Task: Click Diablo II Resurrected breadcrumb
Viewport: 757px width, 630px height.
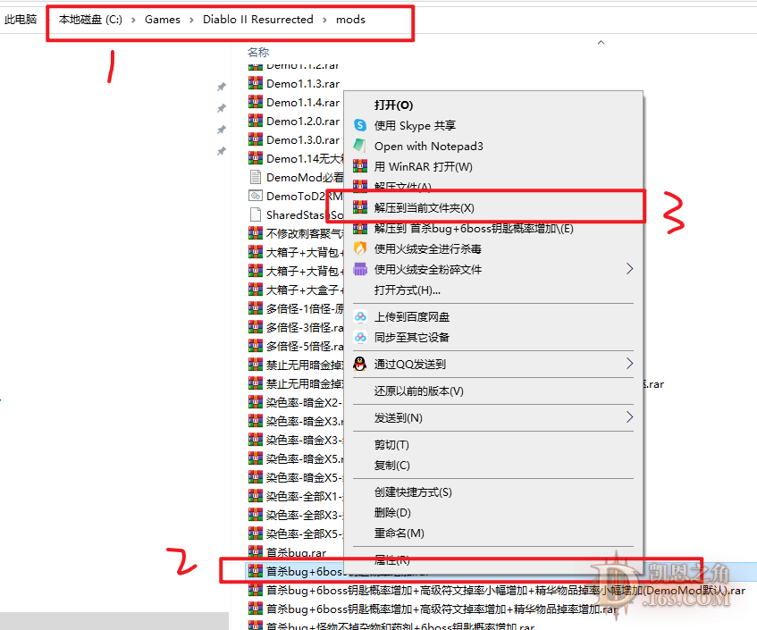Action: 257,20
